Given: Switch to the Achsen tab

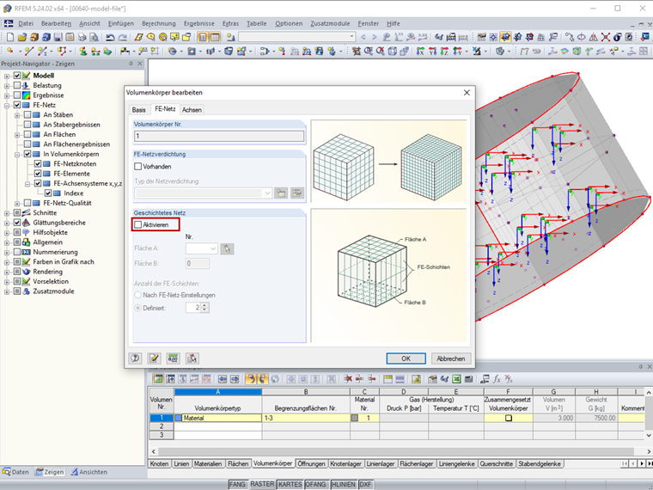Looking at the screenshot, I should coord(192,110).
